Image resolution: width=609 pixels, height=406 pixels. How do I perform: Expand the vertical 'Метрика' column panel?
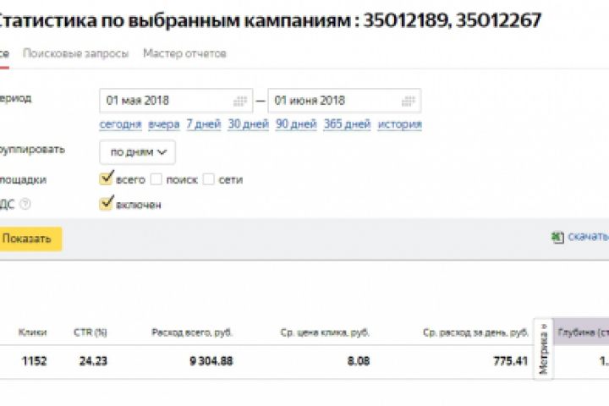point(544,348)
